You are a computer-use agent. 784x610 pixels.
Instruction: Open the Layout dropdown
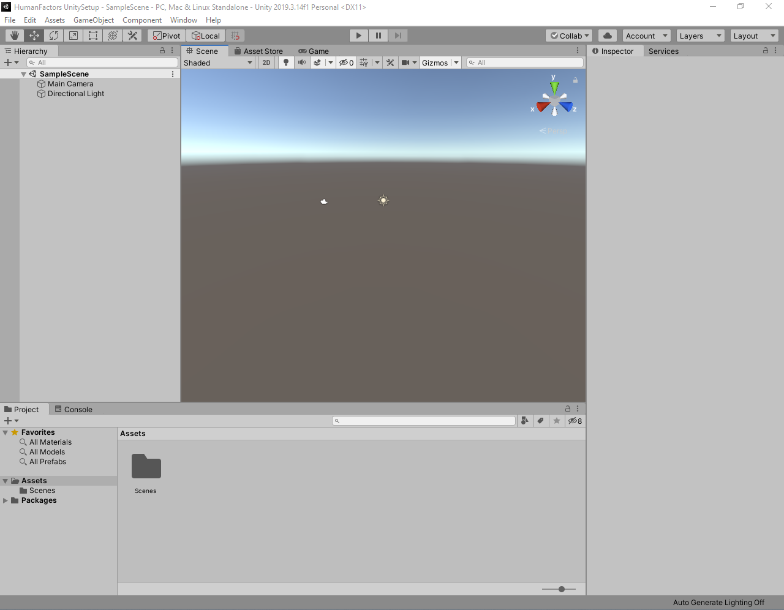(755, 36)
